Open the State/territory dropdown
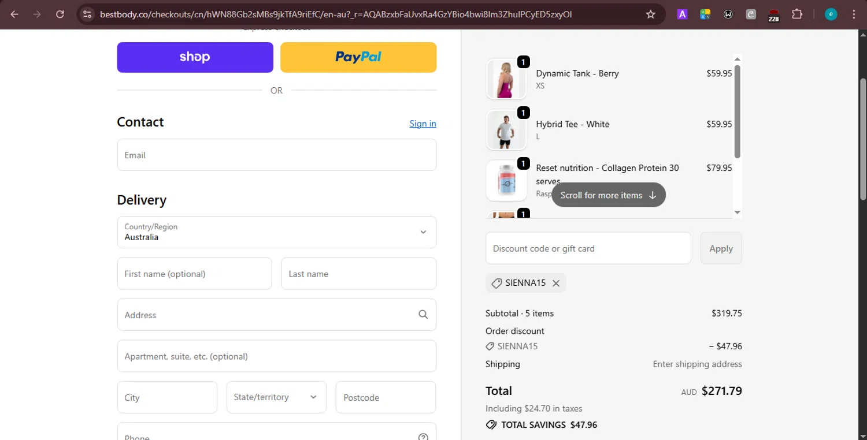Image resolution: width=867 pixels, height=440 pixels. tap(276, 397)
